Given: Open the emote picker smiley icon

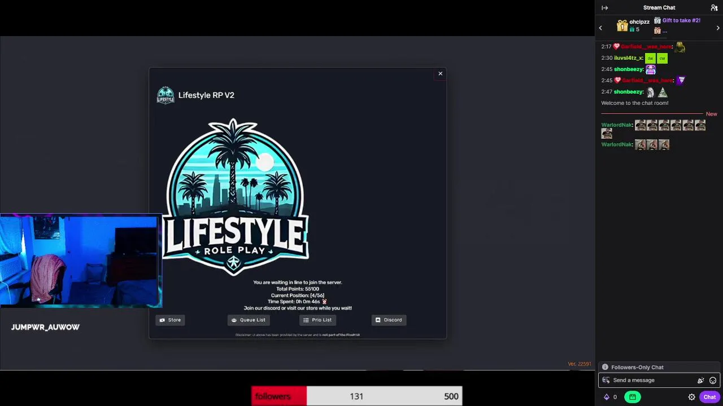Looking at the screenshot, I should pos(713,380).
